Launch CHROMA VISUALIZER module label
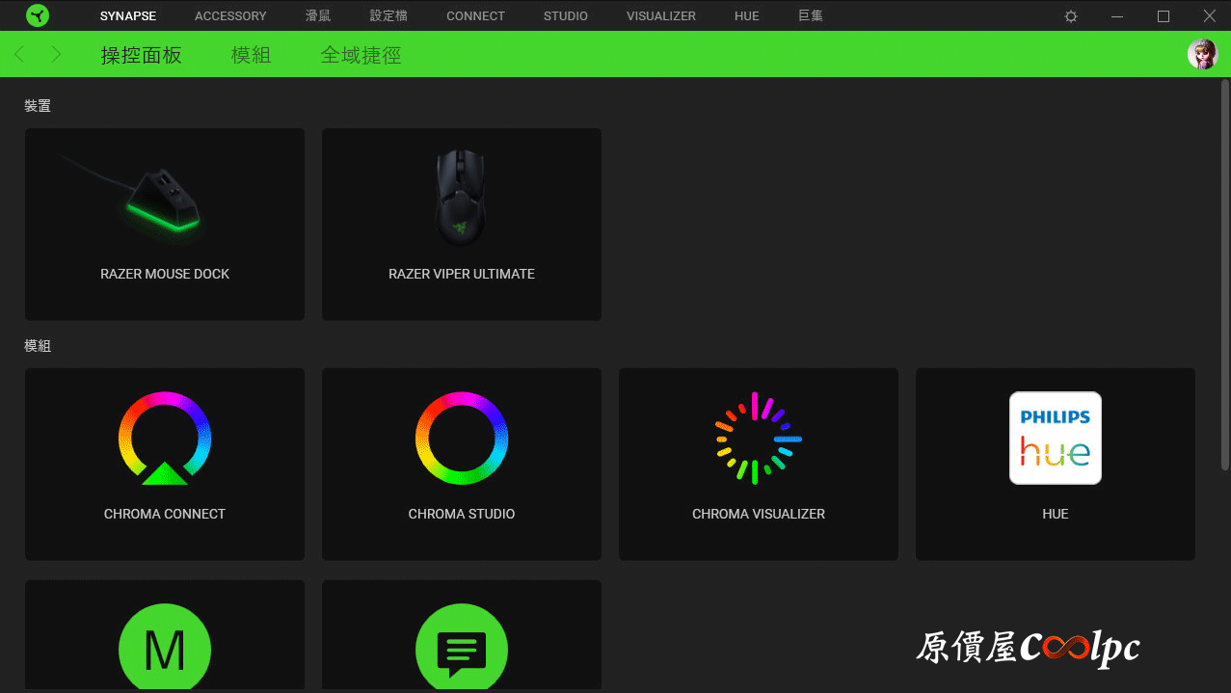 759,514
